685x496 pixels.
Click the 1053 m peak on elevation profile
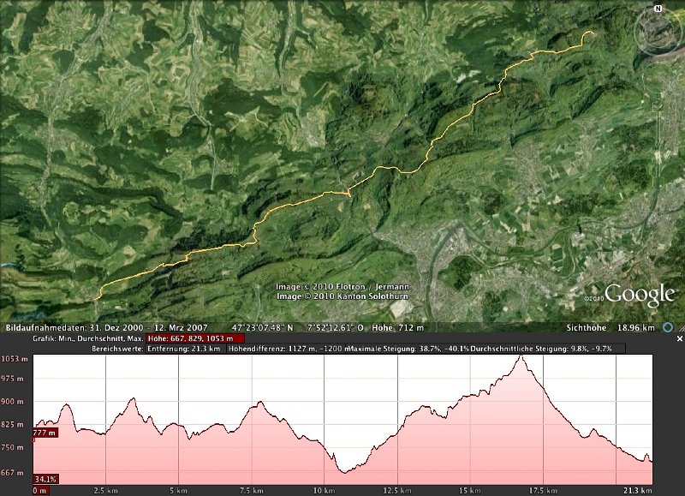coord(521,356)
